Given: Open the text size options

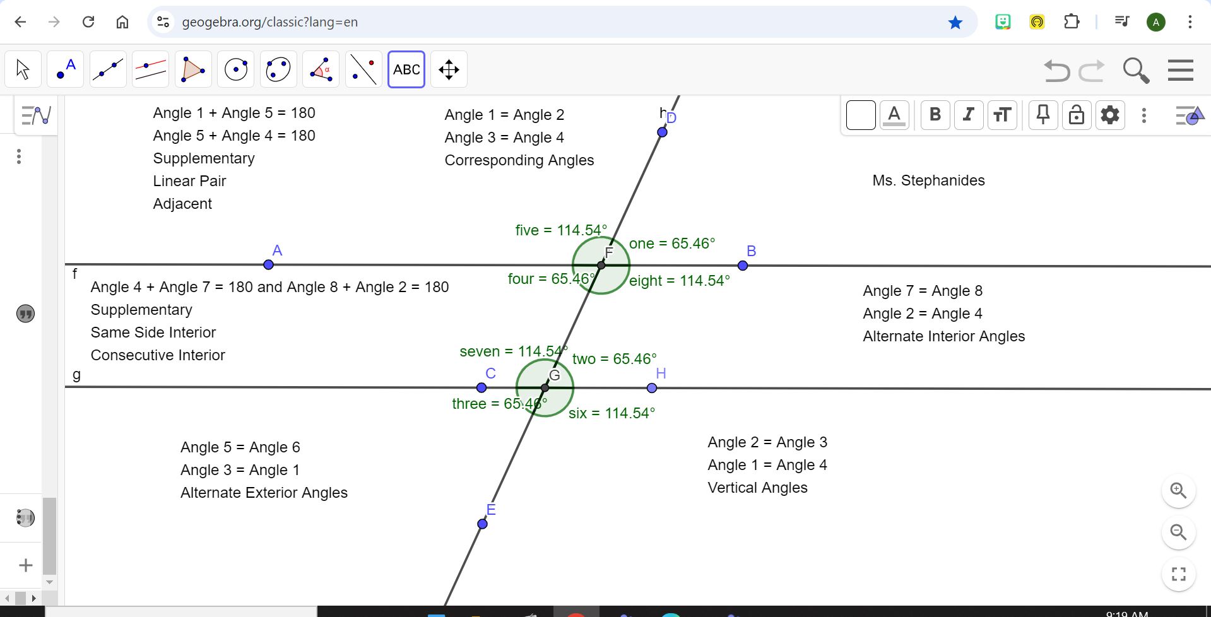Looking at the screenshot, I should pos(1002,115).
